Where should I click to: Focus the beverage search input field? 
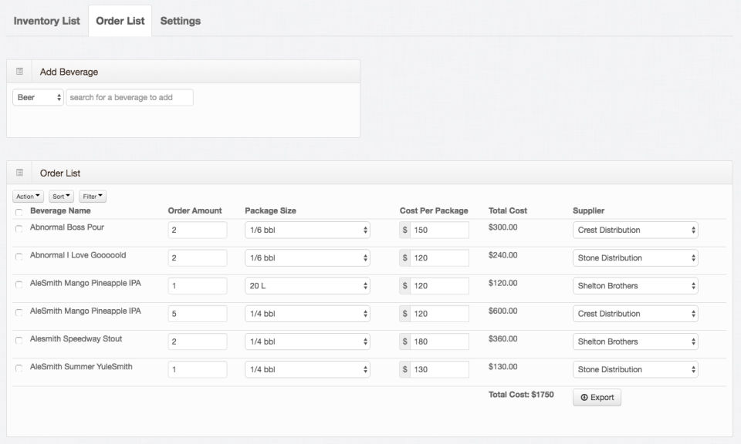(130, 98)
